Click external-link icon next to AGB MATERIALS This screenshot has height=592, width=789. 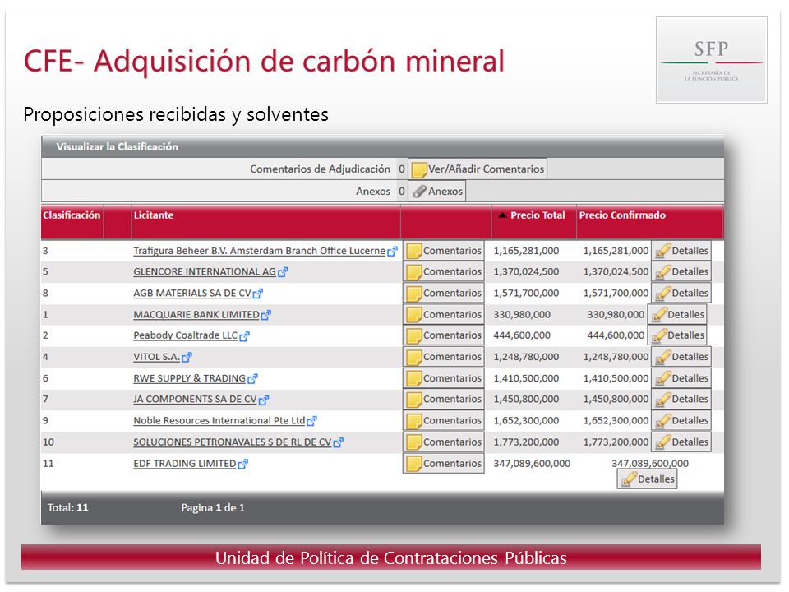[x=257, y=294]
